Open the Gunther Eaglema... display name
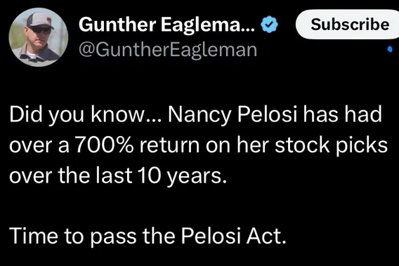 click(x=166, y=25)
